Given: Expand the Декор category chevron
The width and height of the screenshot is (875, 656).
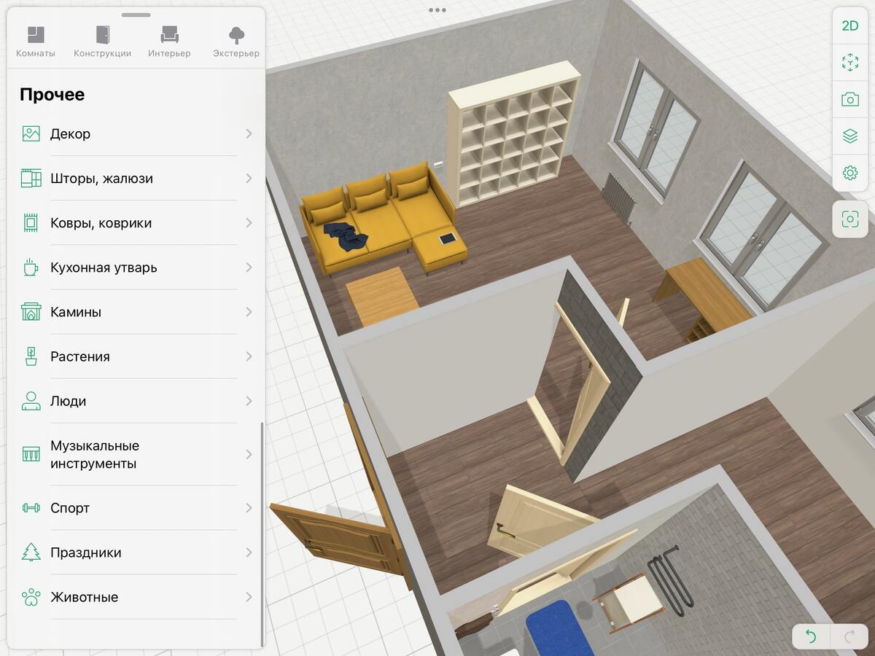Looking at the screenshot, I should 249,134.
